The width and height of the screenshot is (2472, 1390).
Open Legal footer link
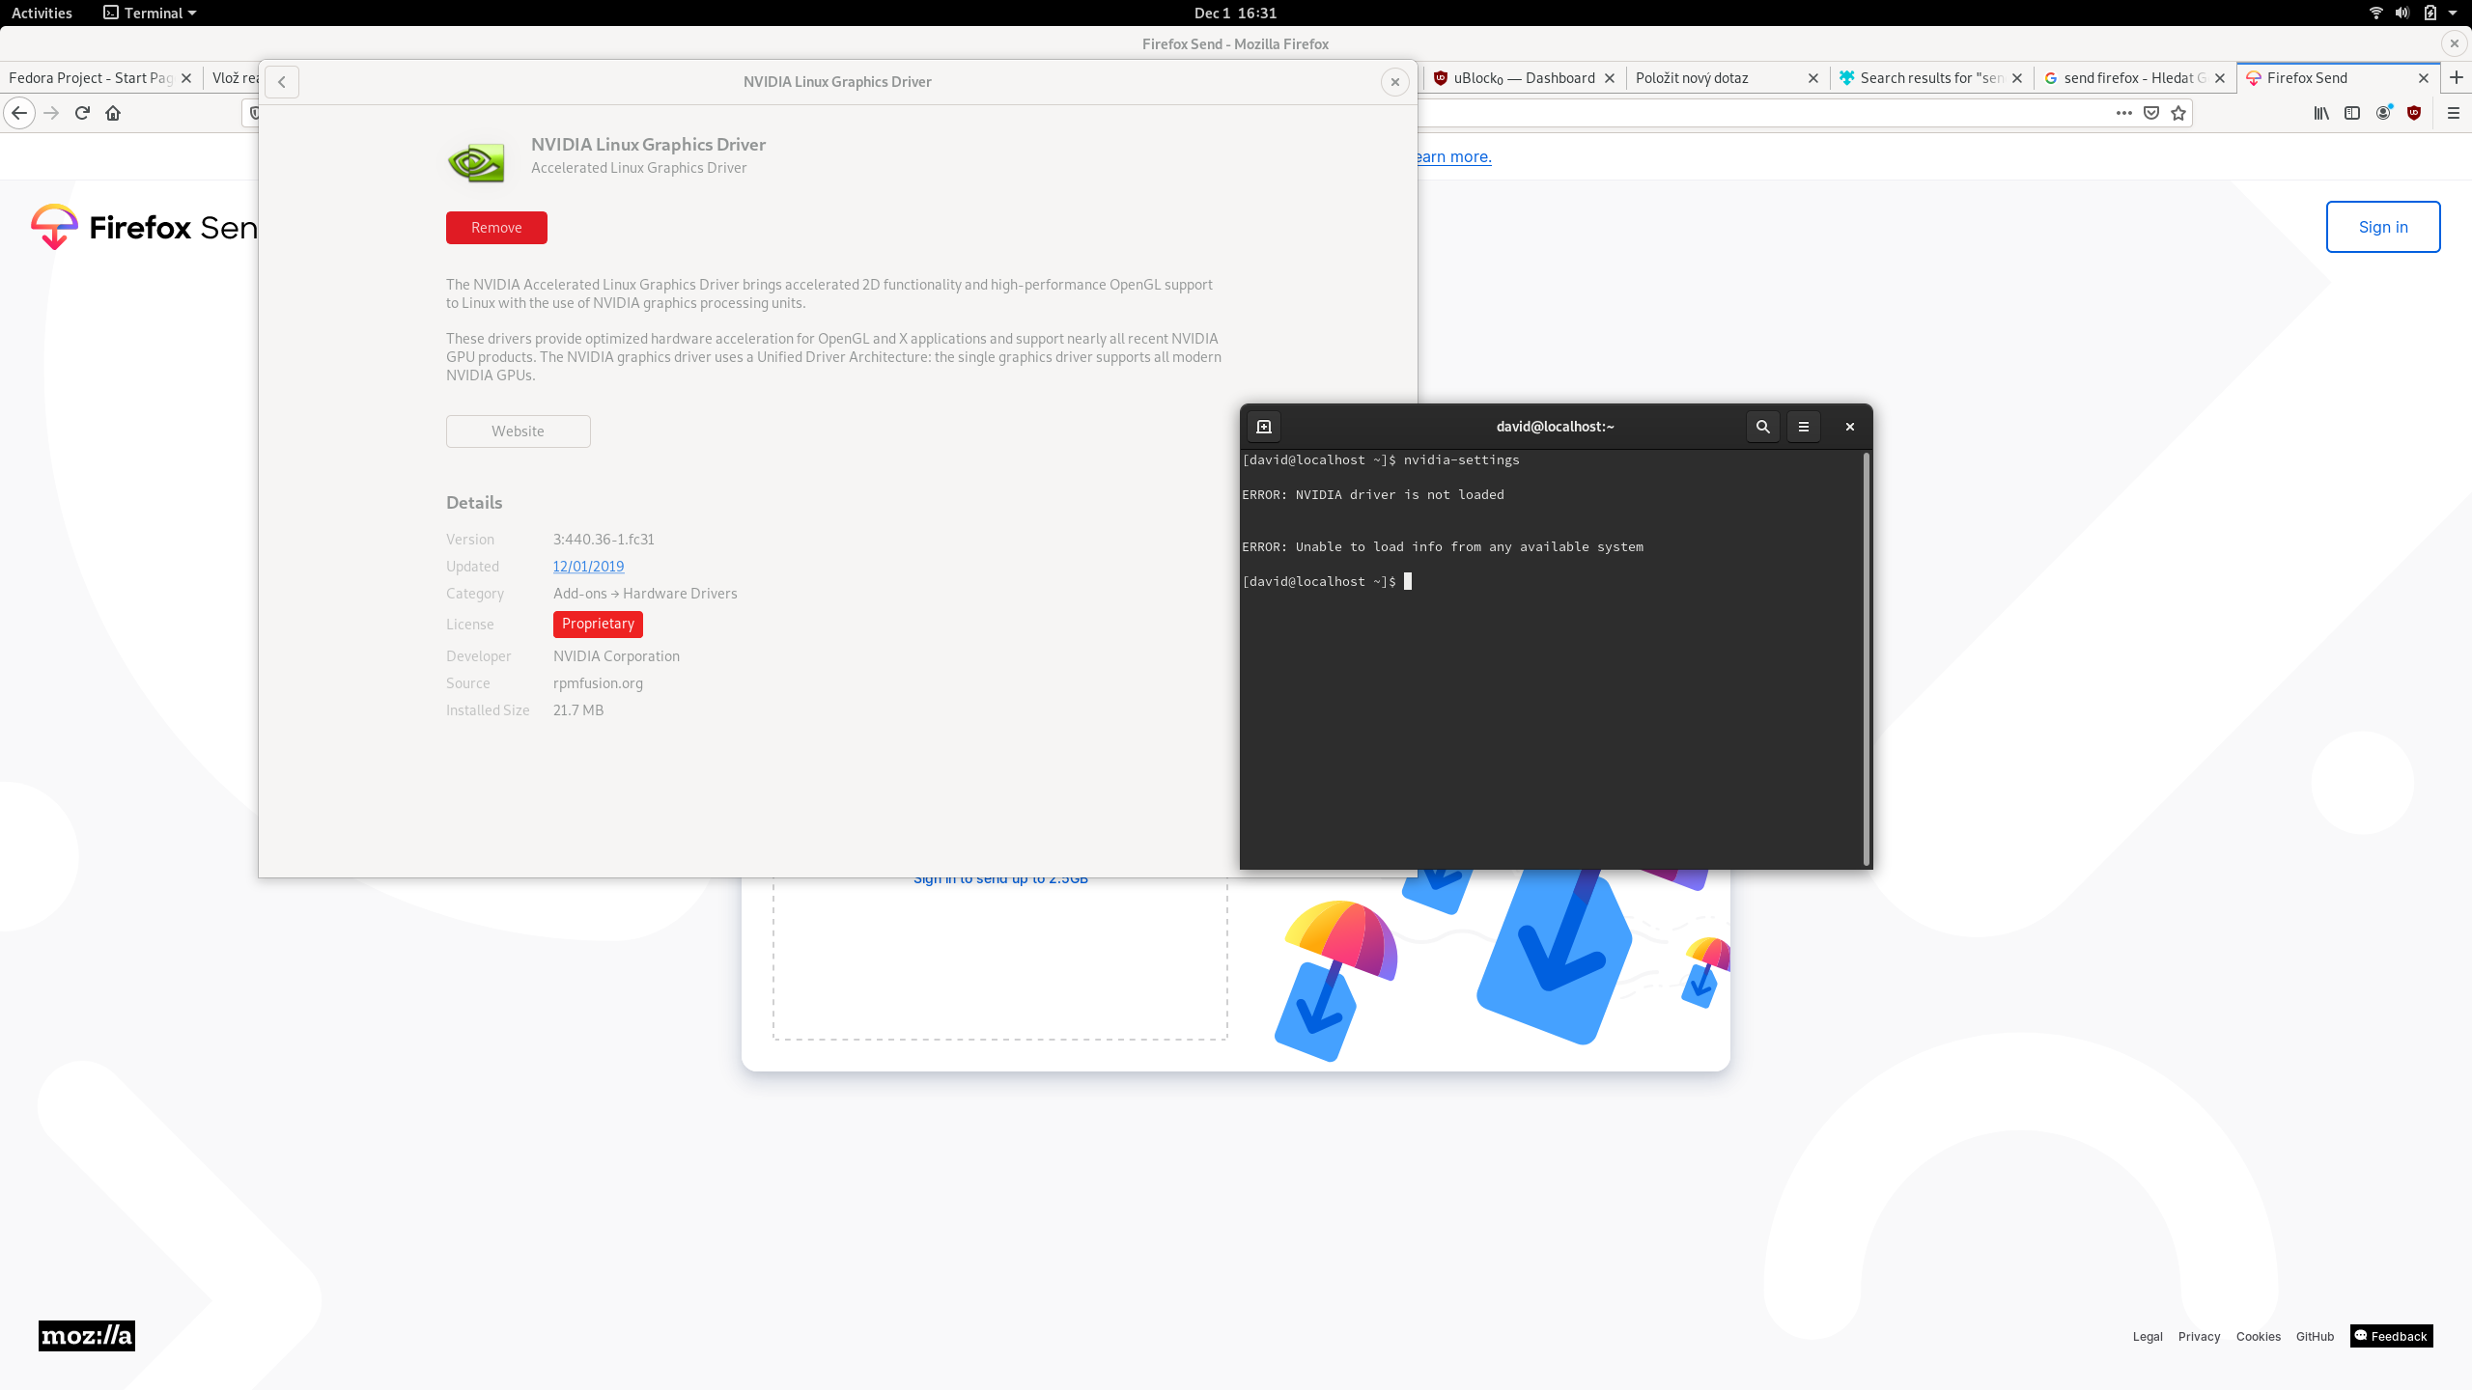pyautogui.click(x=2148, y=1337)
